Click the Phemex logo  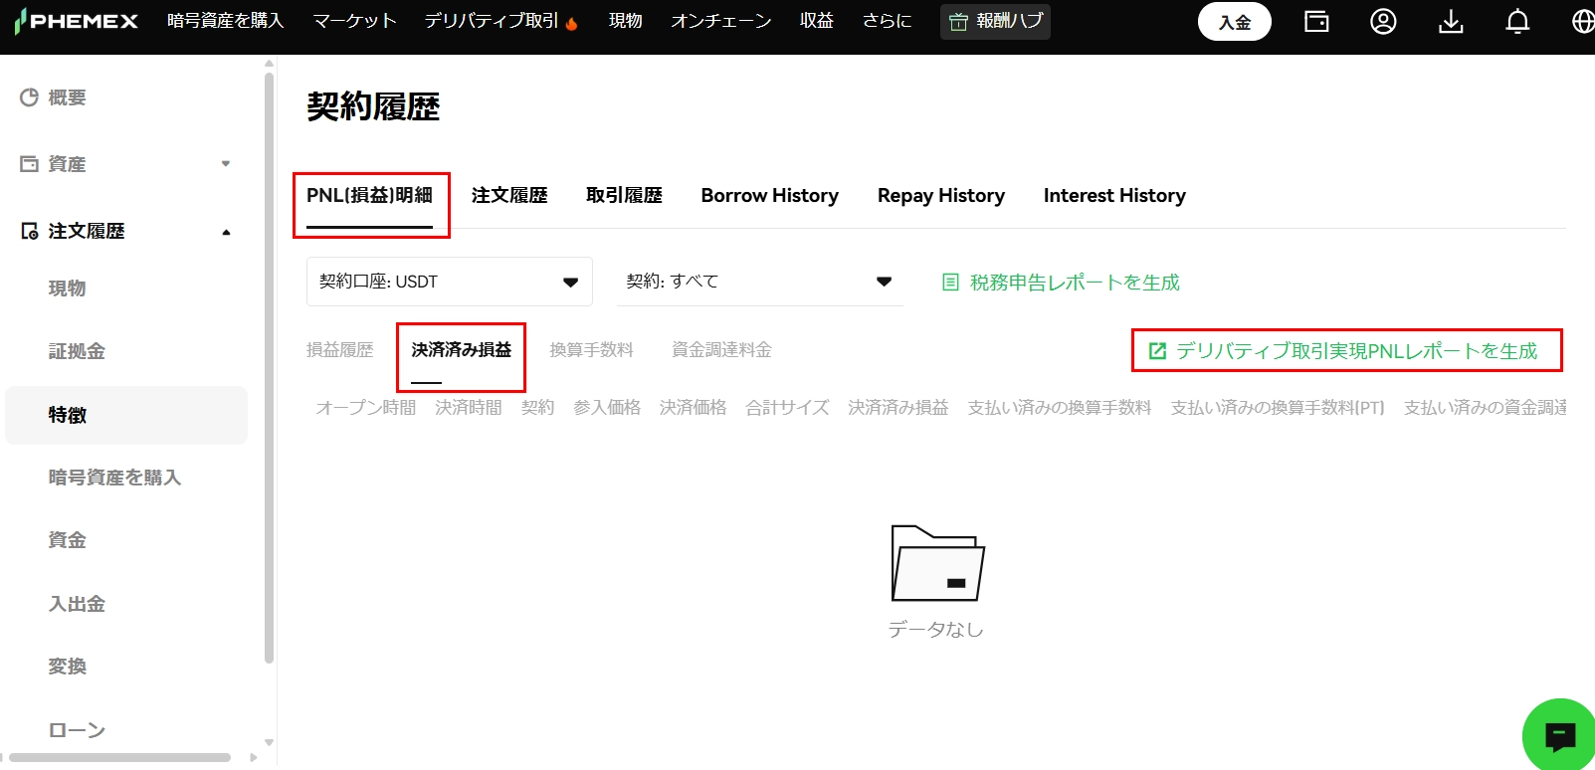[76, 21]
